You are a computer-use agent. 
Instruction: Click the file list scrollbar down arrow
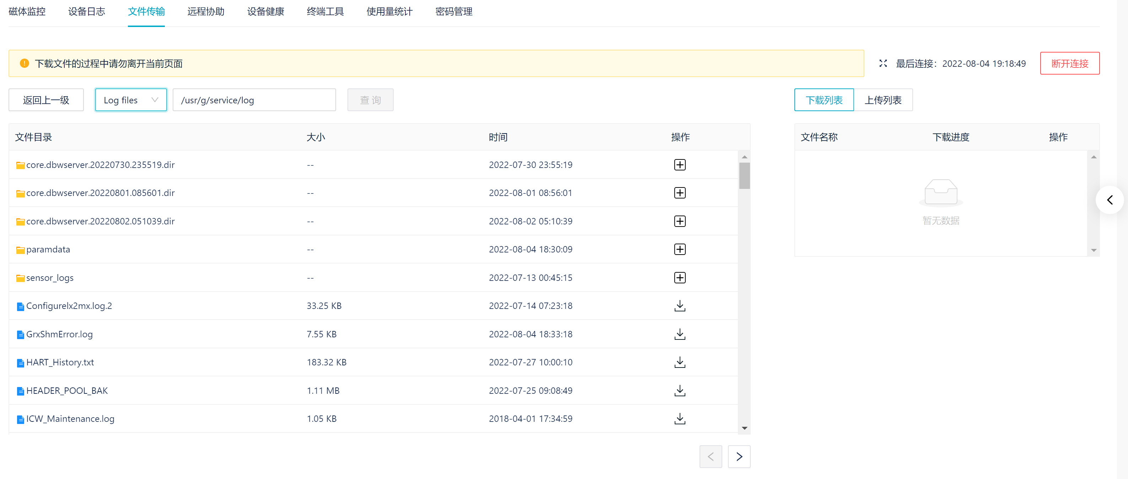(744, 428)
